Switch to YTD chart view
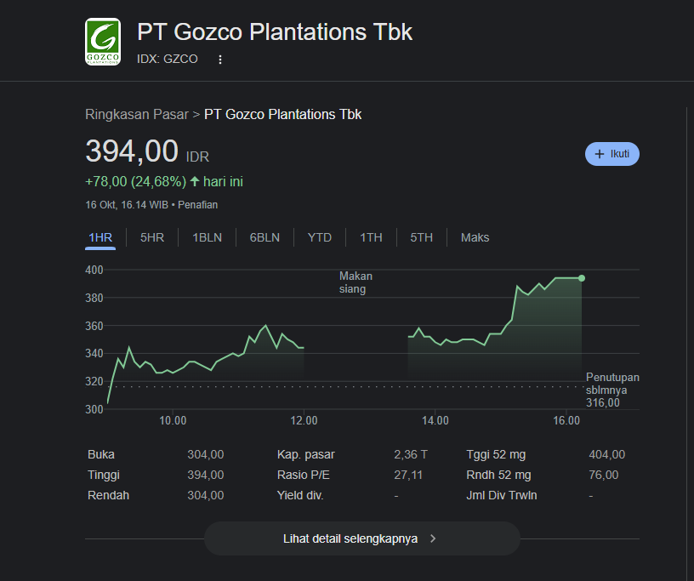This screenshot has width=694, height=581. (320, 237)
